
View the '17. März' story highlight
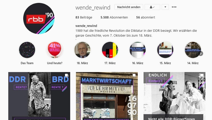point(110,50)
